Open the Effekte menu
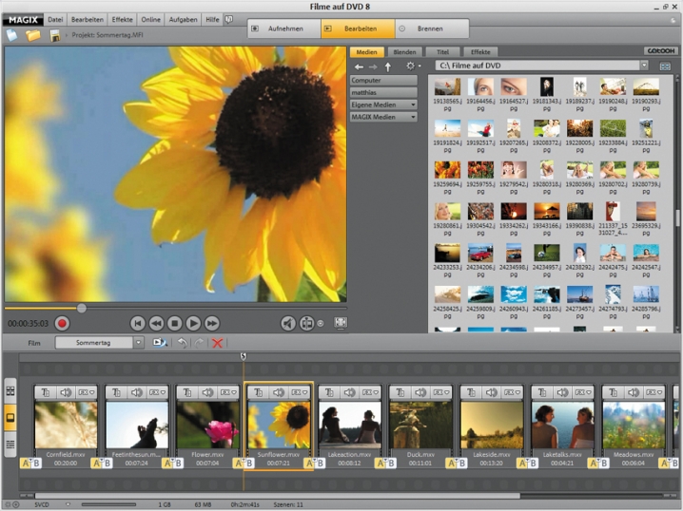Viewport: 683px width, 511px height. pos(123,19)
